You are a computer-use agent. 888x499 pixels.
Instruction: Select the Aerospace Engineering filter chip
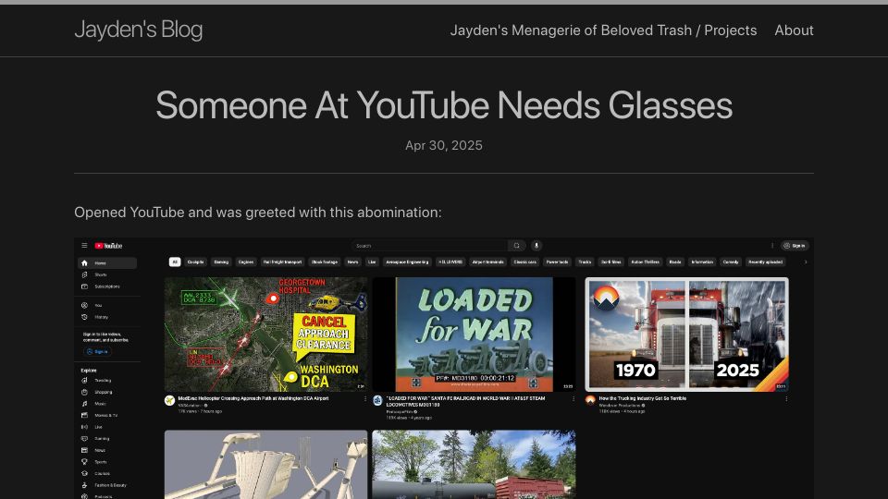pos(407,262)
